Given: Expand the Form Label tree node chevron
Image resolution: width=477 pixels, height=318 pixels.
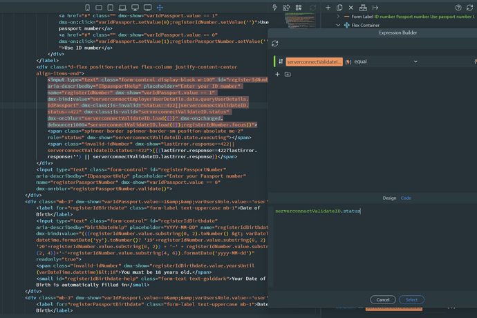Looking at the screenshot, I should click(x=338, y=17).
